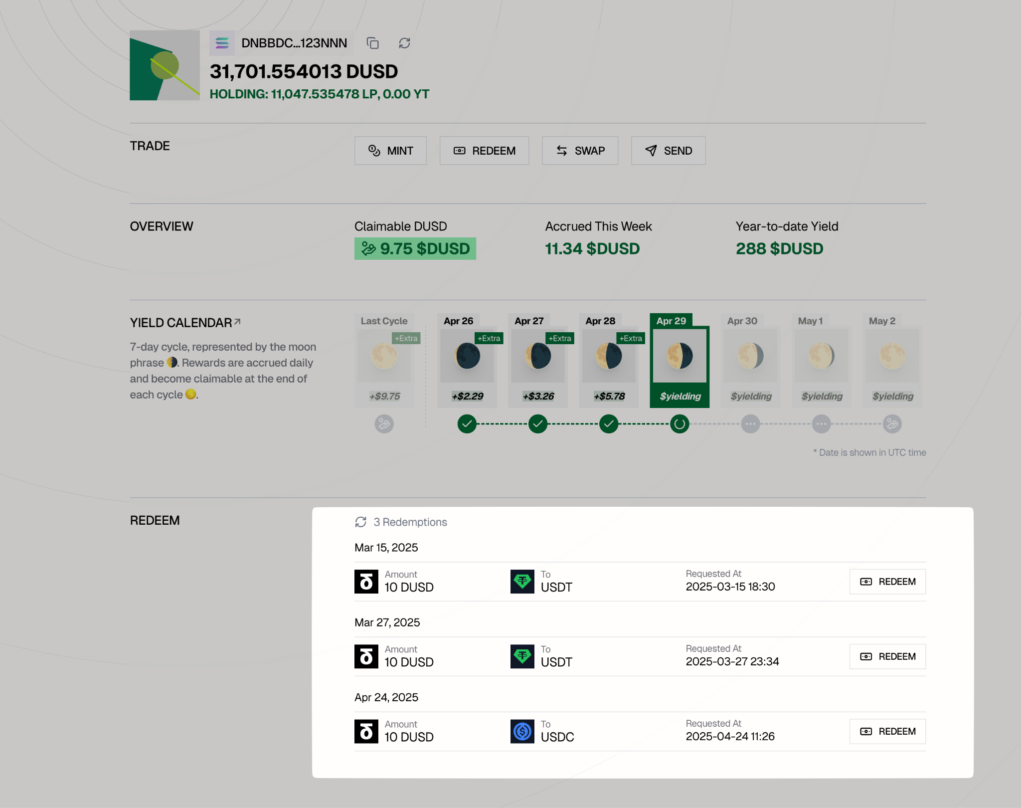Screen dimensions: 1021x808
Task: Open the MINT trade action
Action: pyautogui.click(x=390, y=151)
